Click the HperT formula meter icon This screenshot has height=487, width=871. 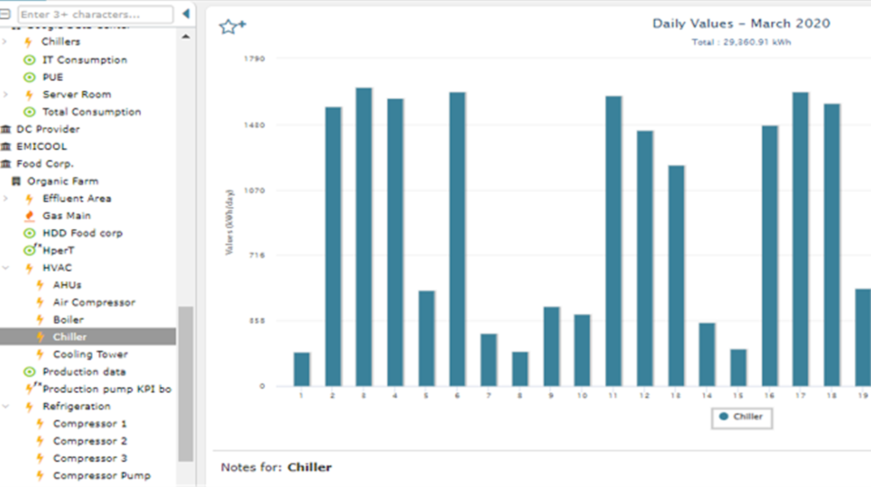tap(31, 250)
